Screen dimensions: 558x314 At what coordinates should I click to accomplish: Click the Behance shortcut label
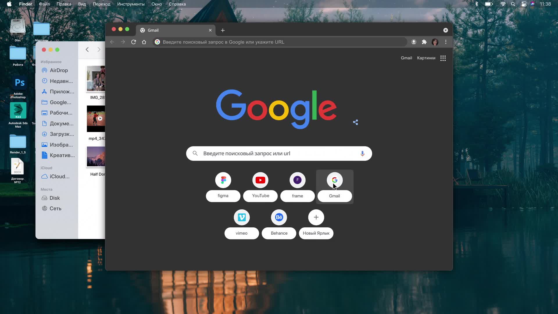pyautogui.click(x=279, y=233)
